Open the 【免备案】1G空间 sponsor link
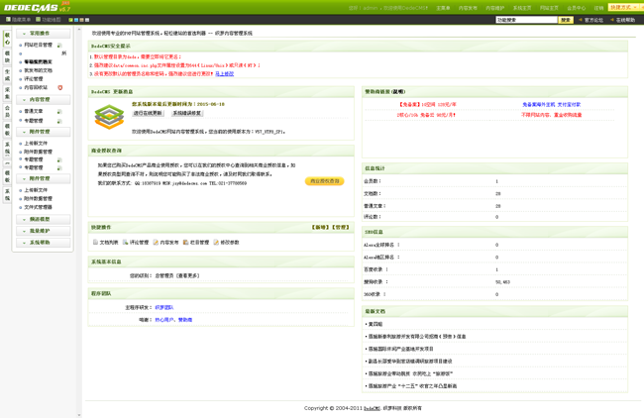Viewport: 644px width, 418px height. pos(427,105)
